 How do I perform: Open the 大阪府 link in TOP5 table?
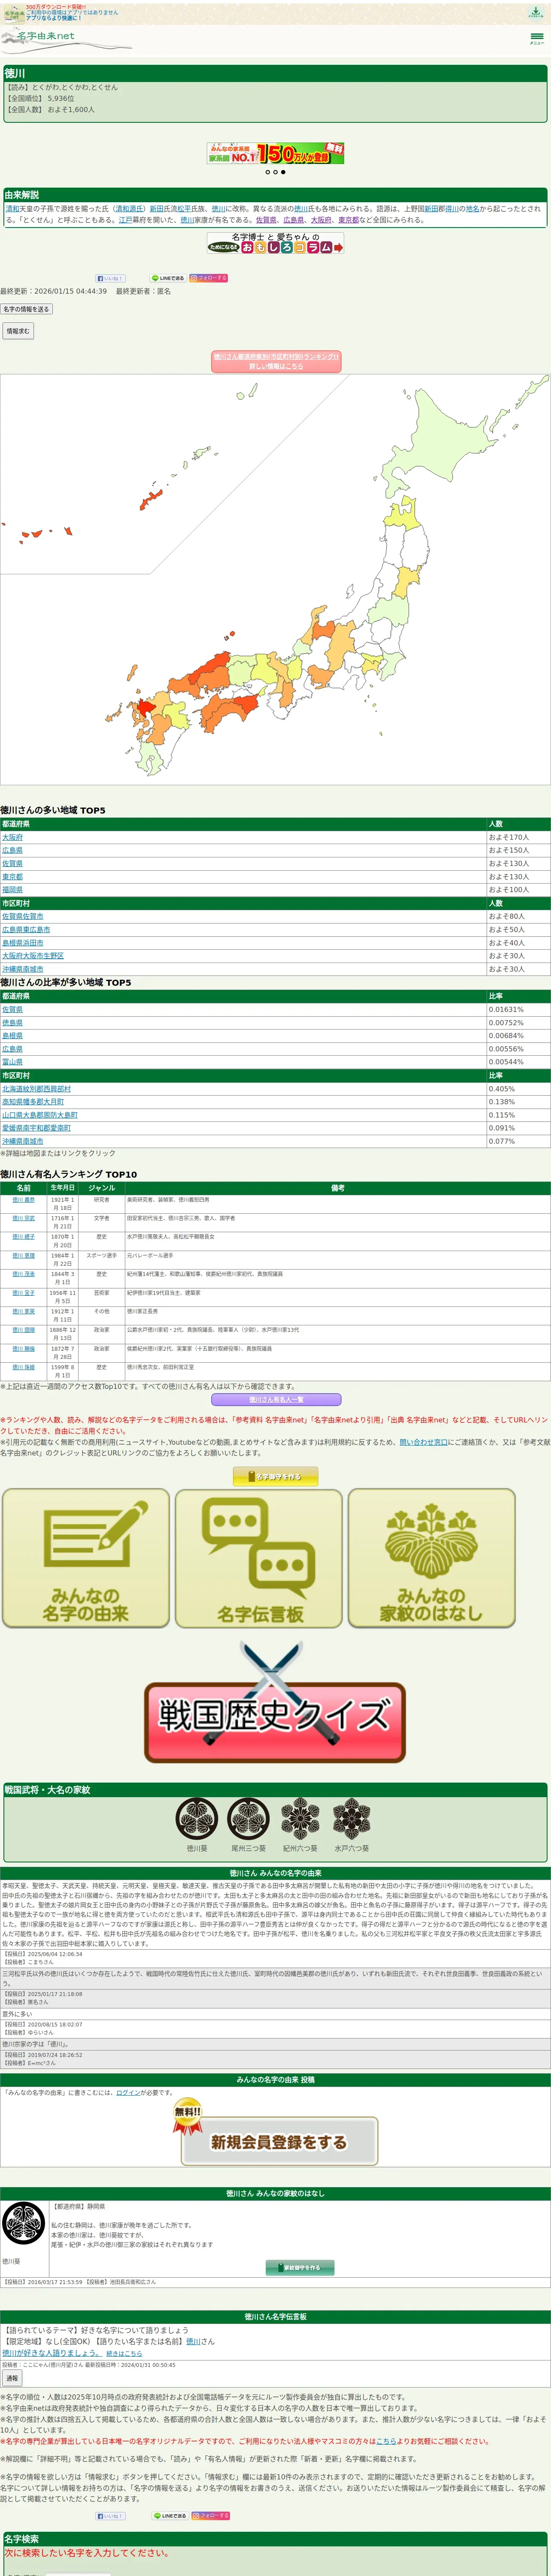[x=12, y=837]
